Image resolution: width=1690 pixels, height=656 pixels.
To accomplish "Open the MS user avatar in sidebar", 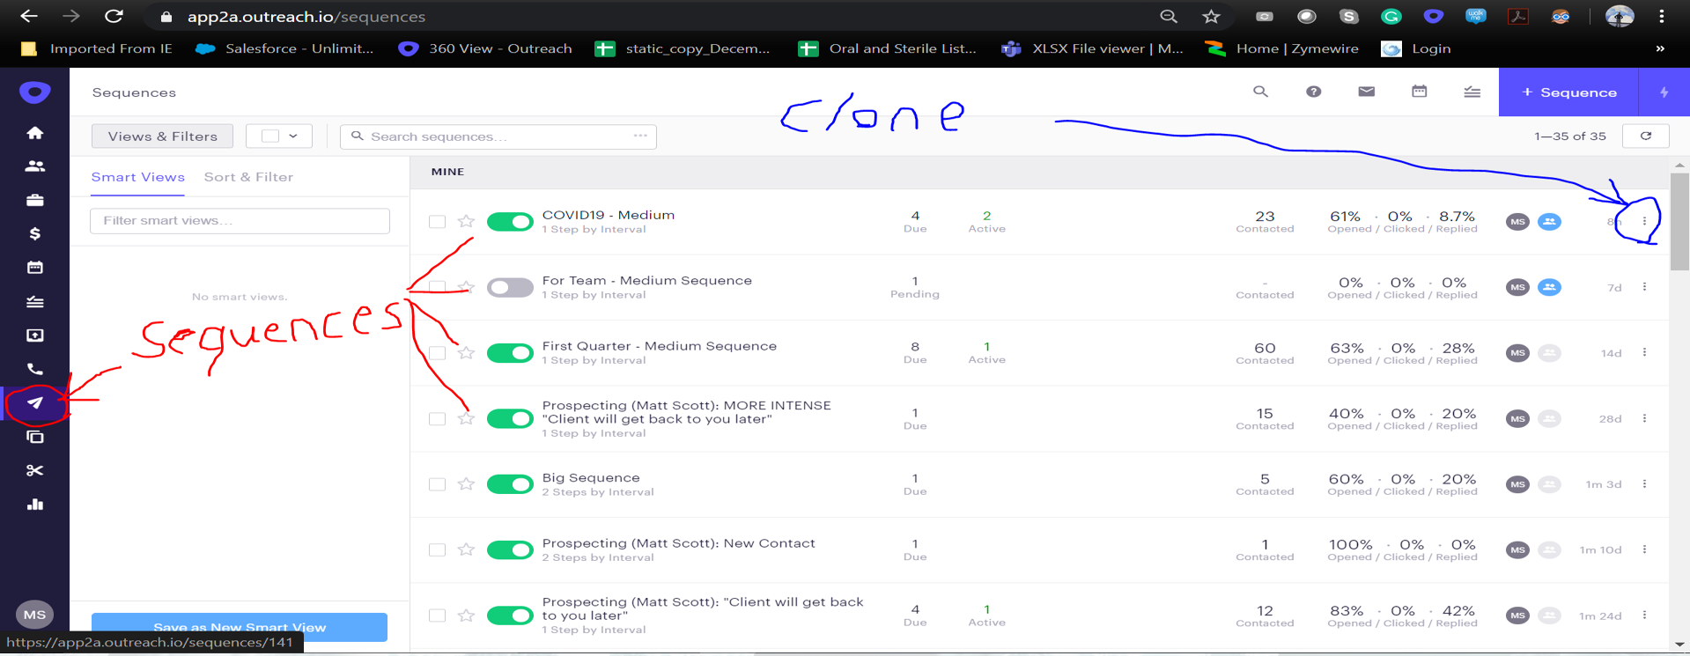I will tap(35, 615).
